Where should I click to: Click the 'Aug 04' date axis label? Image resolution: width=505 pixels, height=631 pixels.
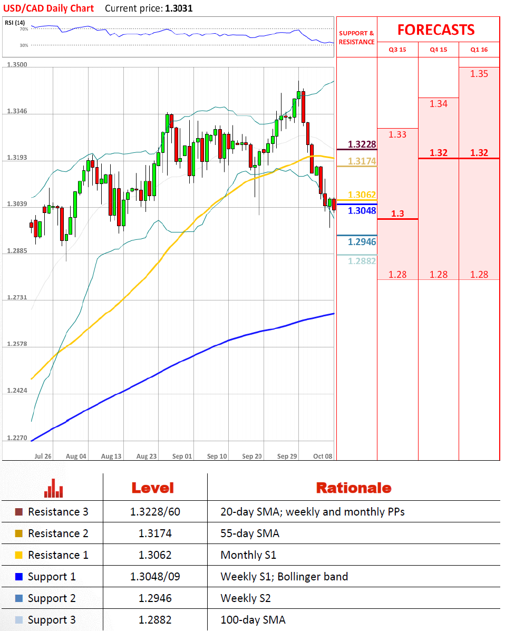76,457
